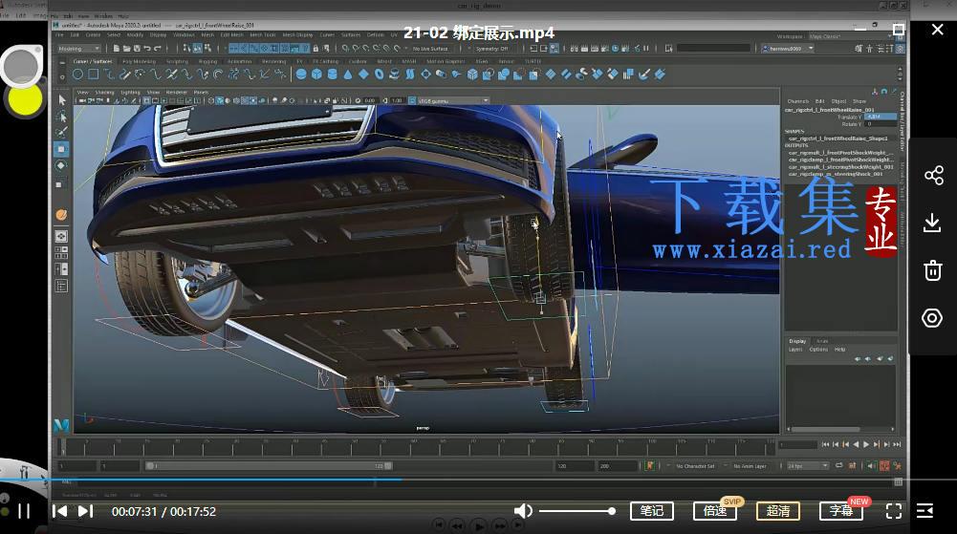Click the 笔记 notes button
957x534 pixels.
tap(652, 511)
